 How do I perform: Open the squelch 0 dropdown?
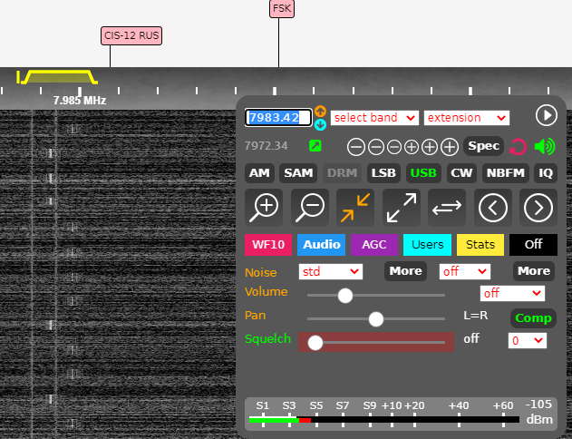528,340
